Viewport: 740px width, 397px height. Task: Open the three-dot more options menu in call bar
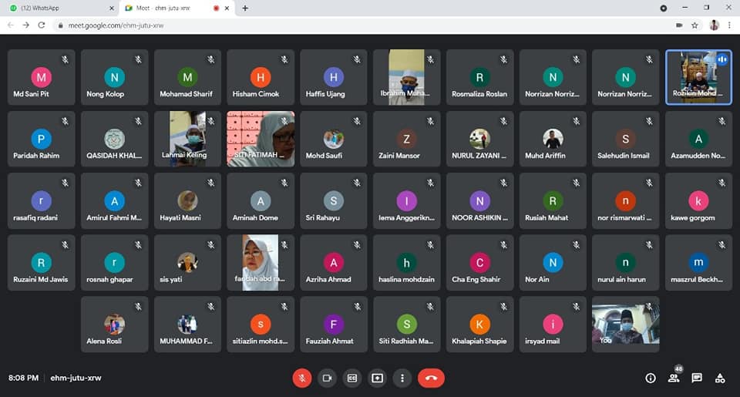(x=402, y=378)
